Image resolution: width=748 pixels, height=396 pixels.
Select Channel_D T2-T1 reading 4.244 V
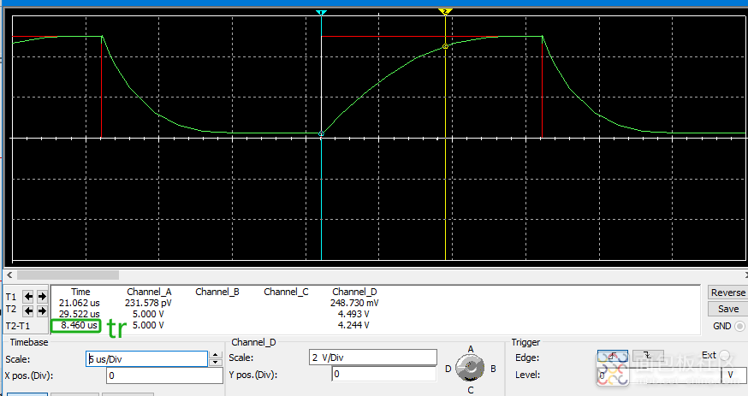click(x=353, y=326)
